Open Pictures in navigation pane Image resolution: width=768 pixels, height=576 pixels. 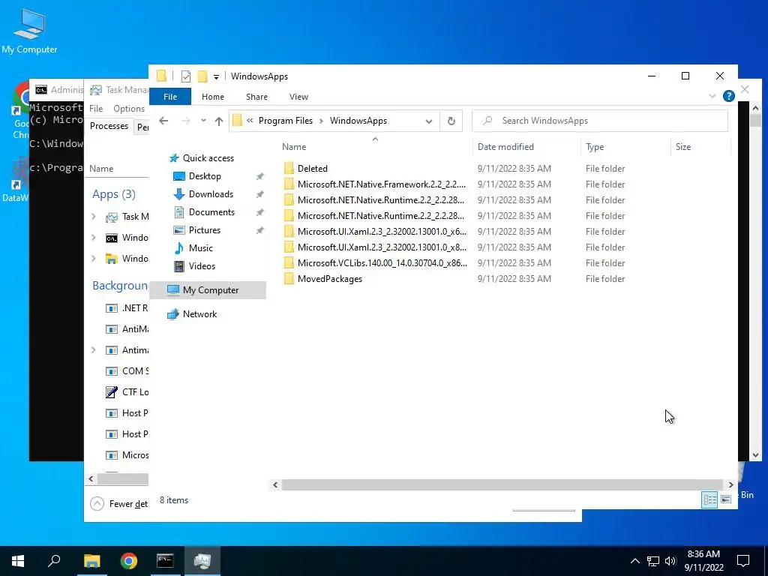coord(204,230)
